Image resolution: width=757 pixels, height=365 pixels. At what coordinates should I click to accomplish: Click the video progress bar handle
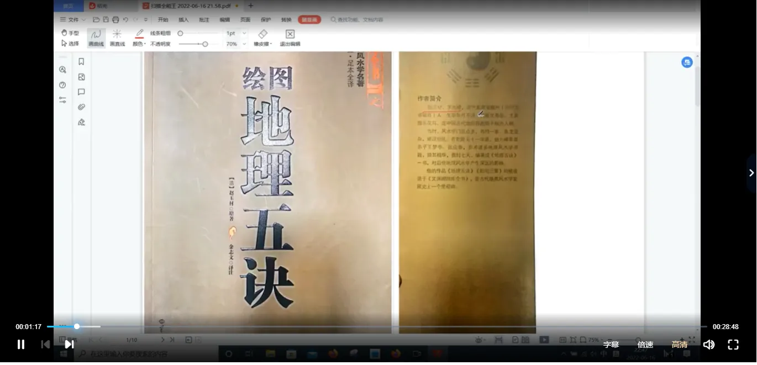[77, 326]
